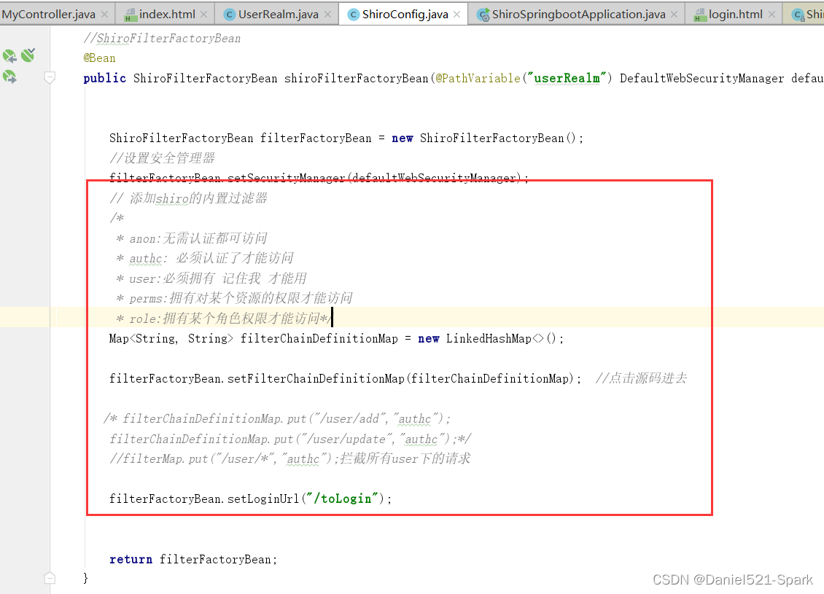The height and width of the screenshot is (594, 824).
Task: Click the second green gutter icon beside @Bean
Action: click(28, 55)
